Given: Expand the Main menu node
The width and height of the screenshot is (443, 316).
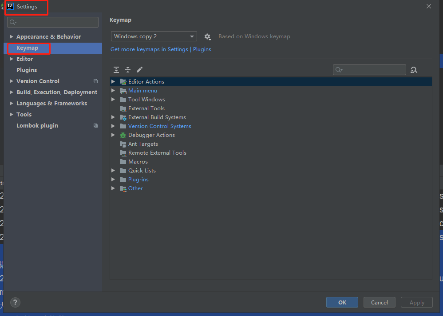Looking at the screenshot, I should click(113, 90).
